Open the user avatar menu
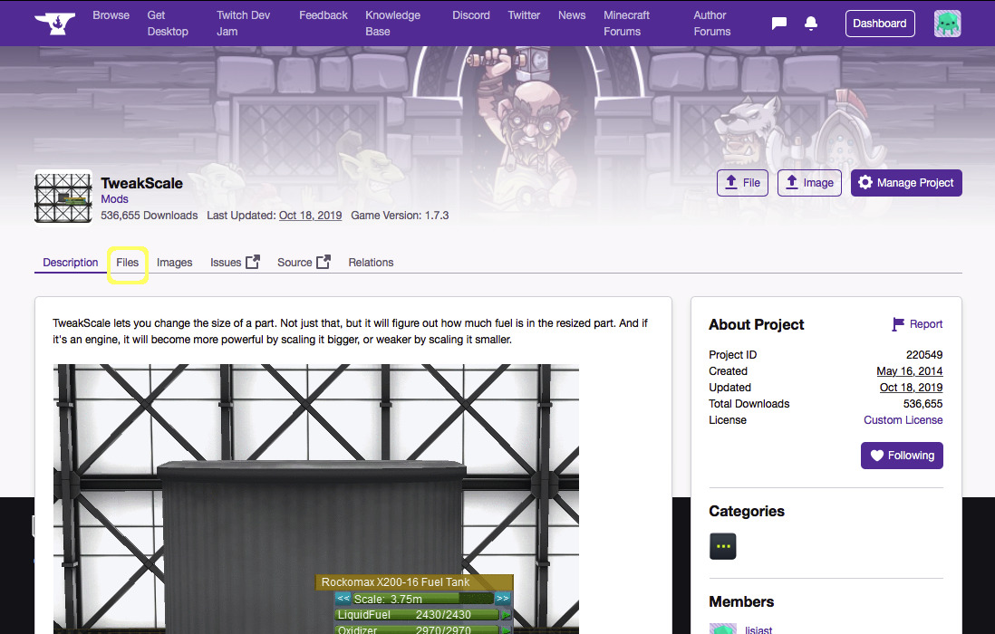Image resolution: width=995 pixels, height=634 pixels. 947,24
